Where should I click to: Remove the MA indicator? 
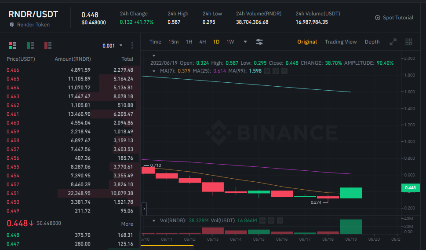coord(284,71)
